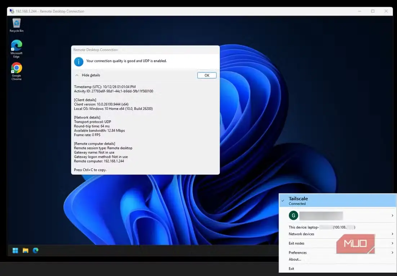This screenshot has height=276, width=397.
Task: Open the About... menu entry
Action: pyautogui.click(x=295, y=259)
